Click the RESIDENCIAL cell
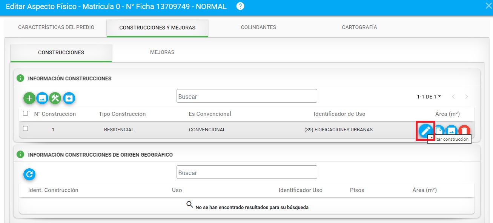The image size is (493, 223). [119, 130]
